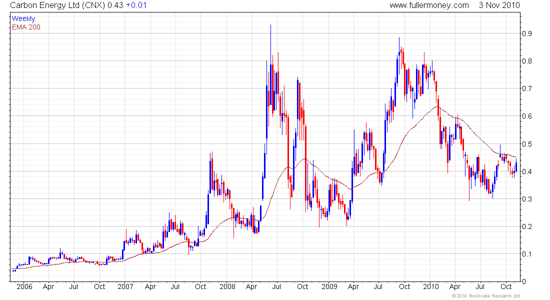Click the Apr label after 2006
Viewport: 550px width, 300px height.
pos(48,286)
